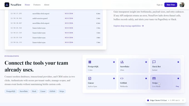
Task: Click the Stripe Live Mode card
Action: 165,82
